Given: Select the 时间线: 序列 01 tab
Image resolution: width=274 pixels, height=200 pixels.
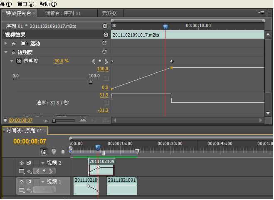Looking at the screenshot, I should [24, 131].
